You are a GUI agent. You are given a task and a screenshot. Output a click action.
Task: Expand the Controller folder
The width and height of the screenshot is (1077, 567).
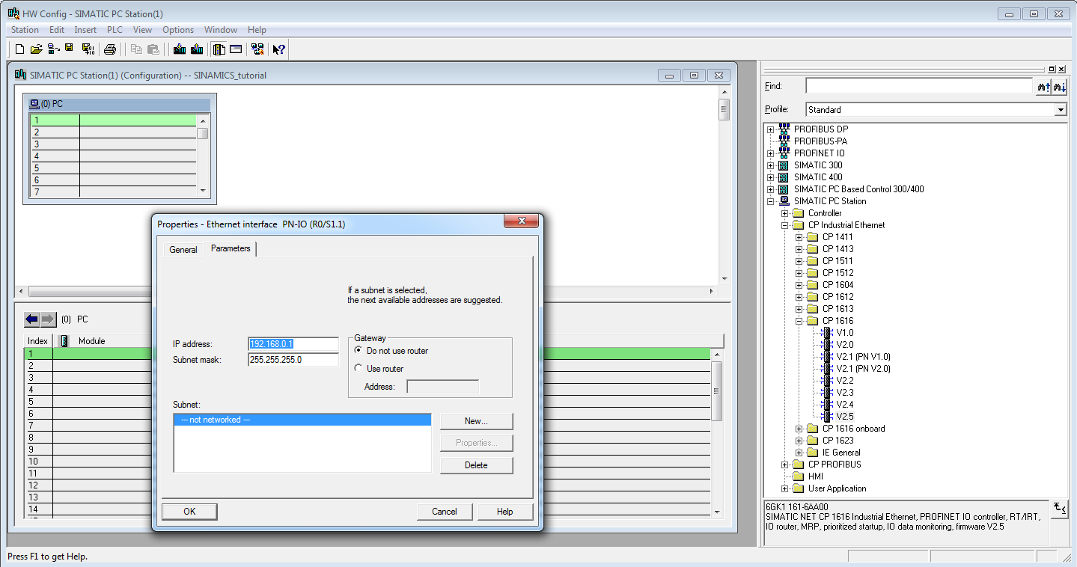coord(784,213)
